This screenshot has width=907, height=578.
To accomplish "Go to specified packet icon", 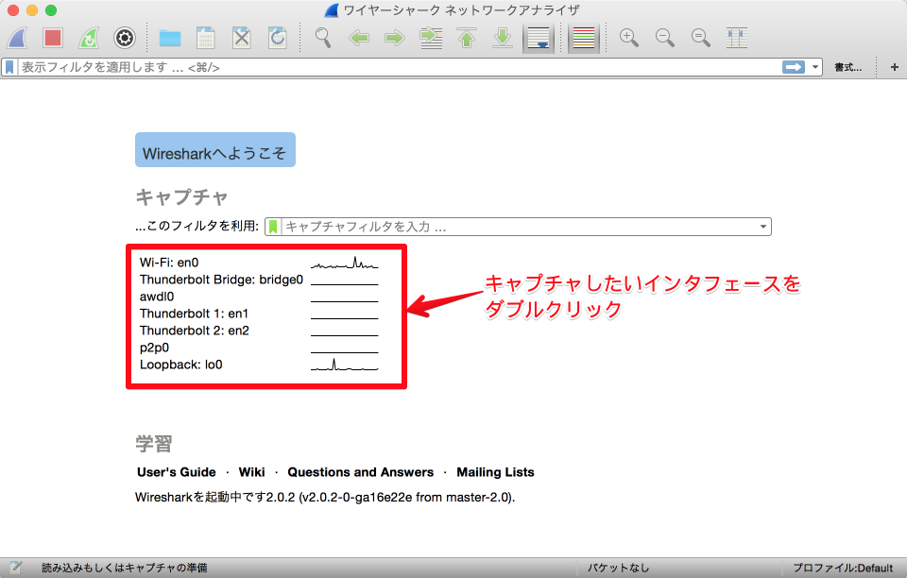I will (431, 38).
